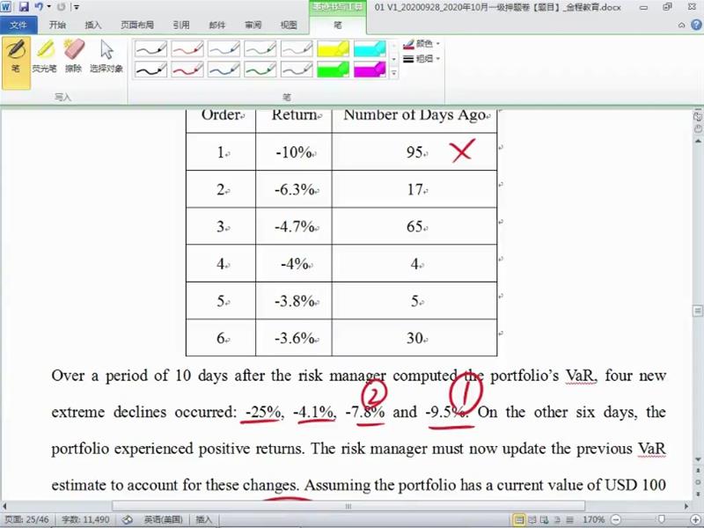The image size is (704, 528).
Task: Open Word Help question mark icon
Action: 696,26
